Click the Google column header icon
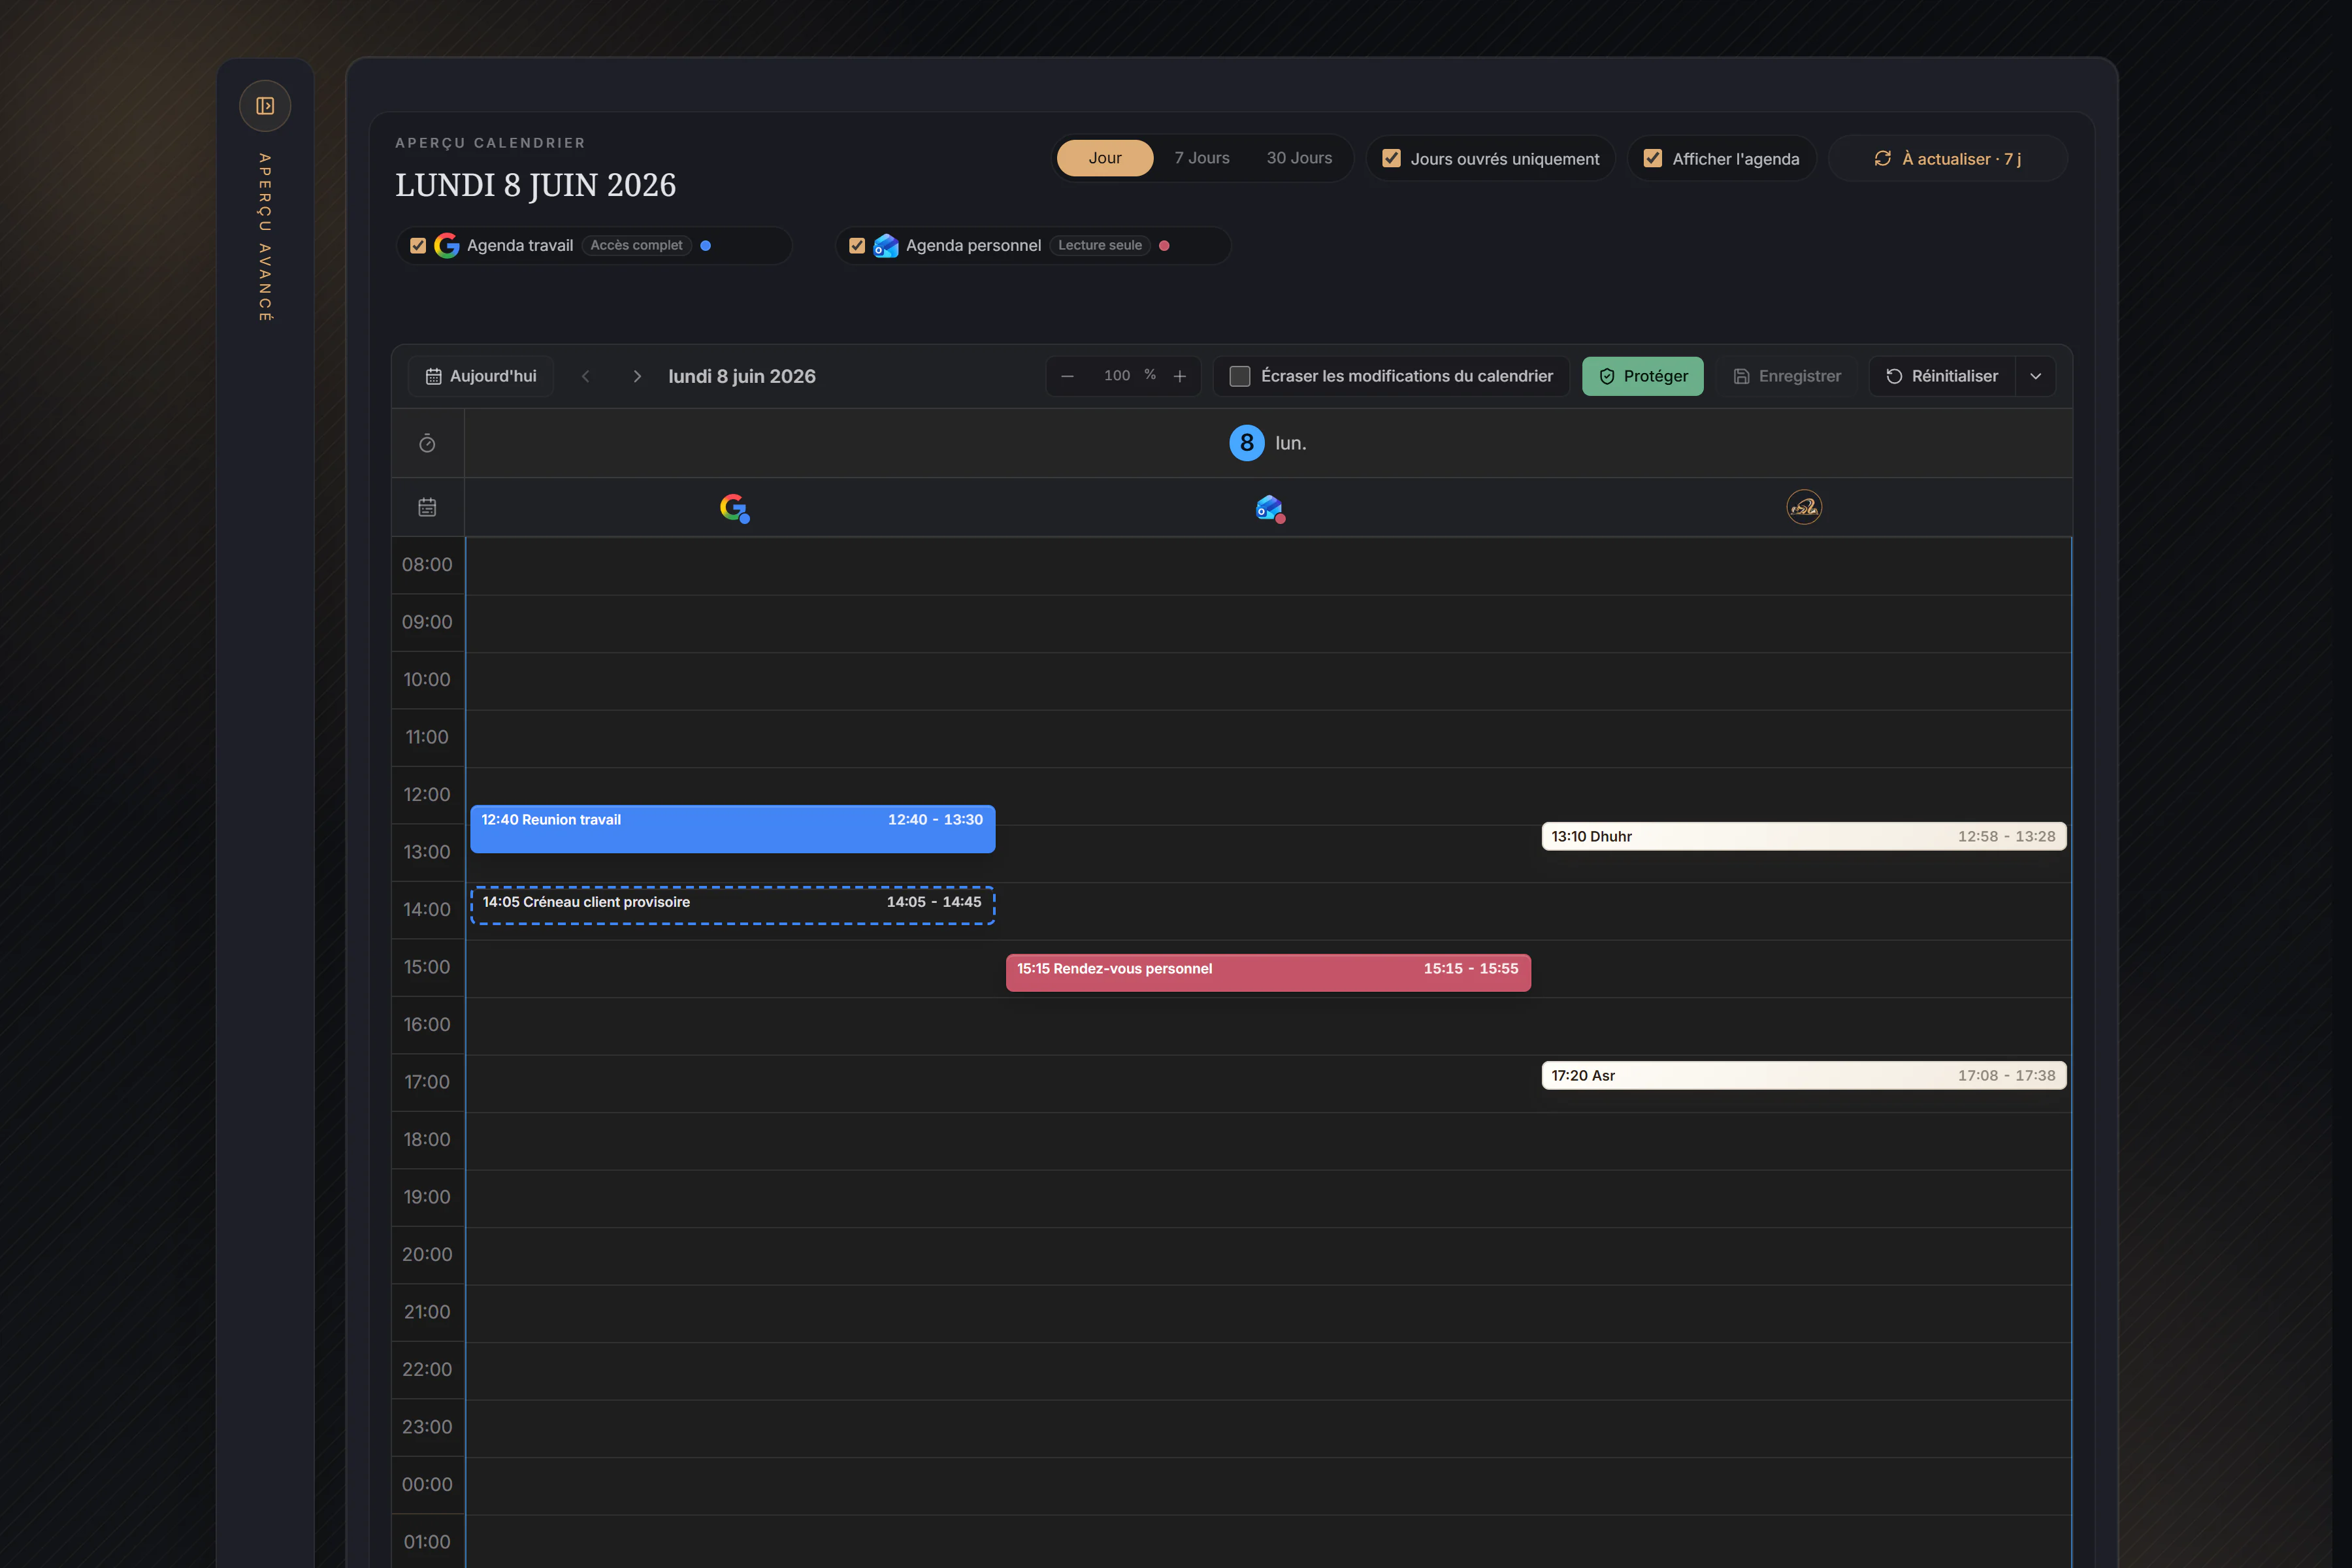 [734, 508]
